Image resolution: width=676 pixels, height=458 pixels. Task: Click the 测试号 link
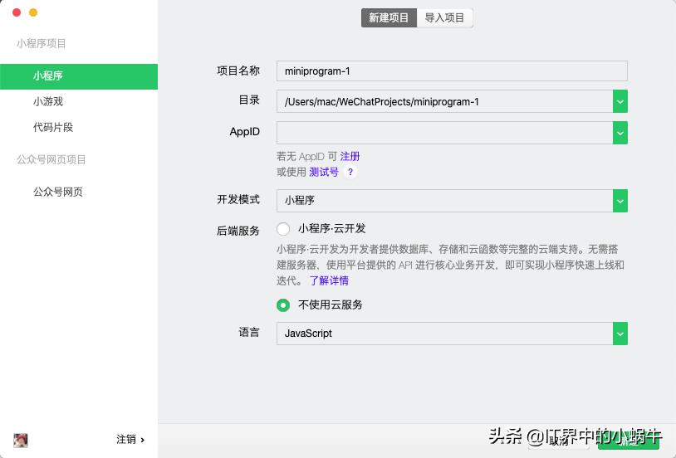pyautogui.click(x=324, y=173)
